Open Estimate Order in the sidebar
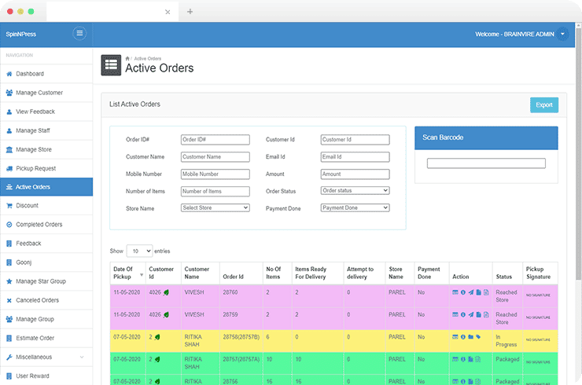 (x=46, y=338)
